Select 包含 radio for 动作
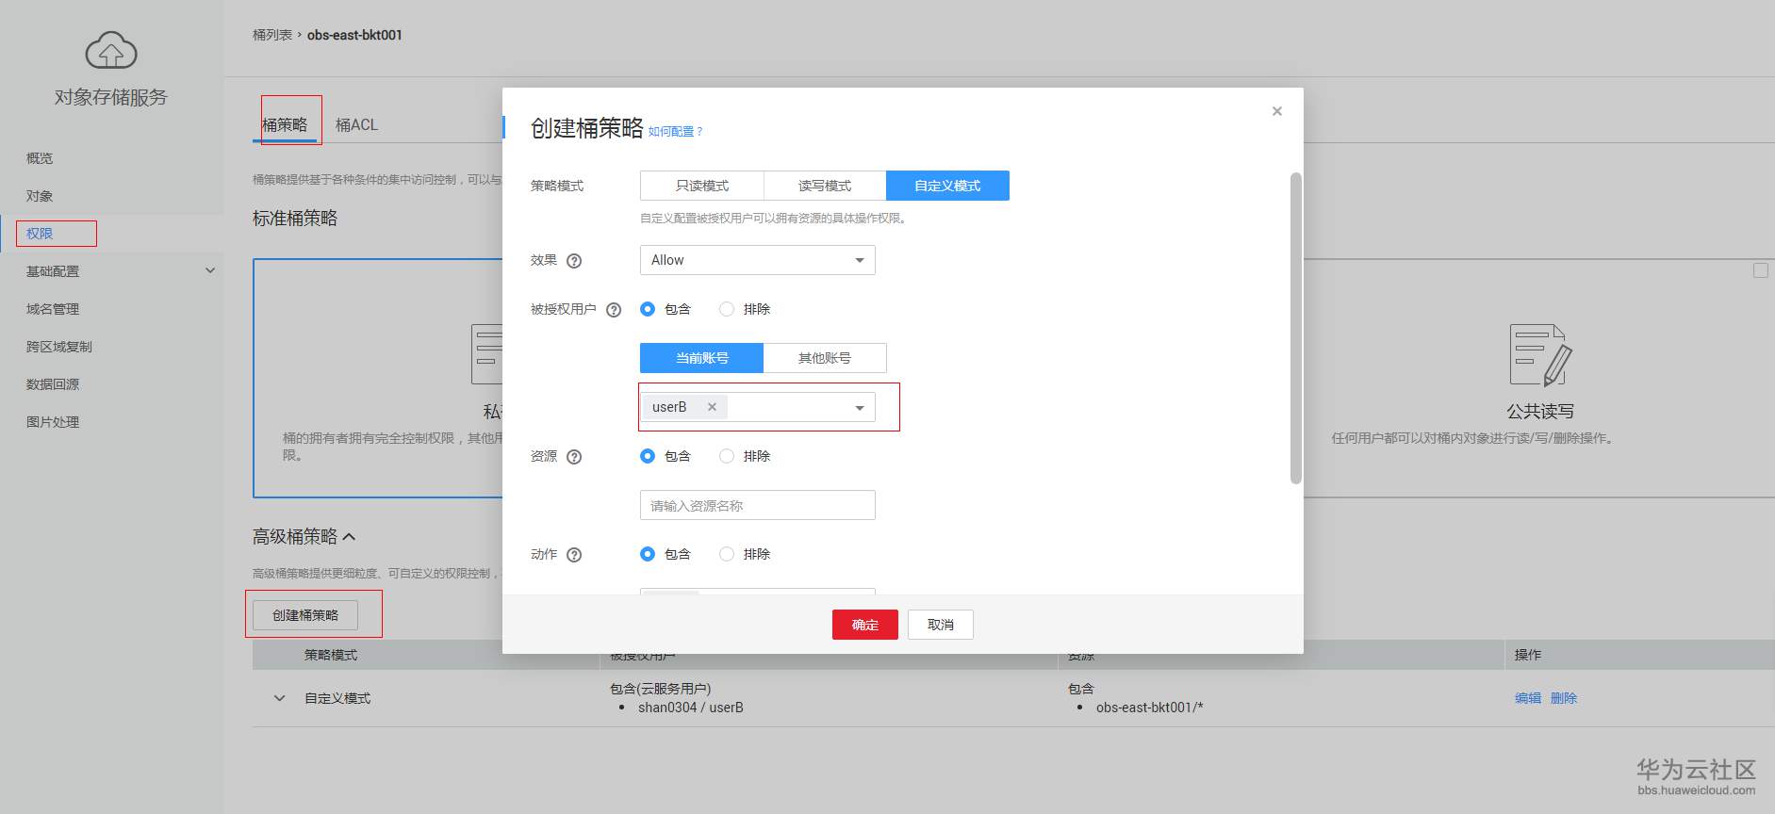Screen dimensions: 1775x814 648,554
